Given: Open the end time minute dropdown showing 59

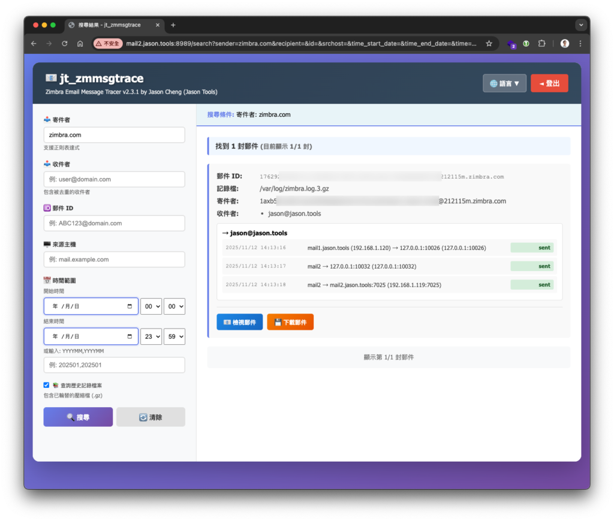Looking at the screenshot, I should pyautogui.click(x=174, y=336).
